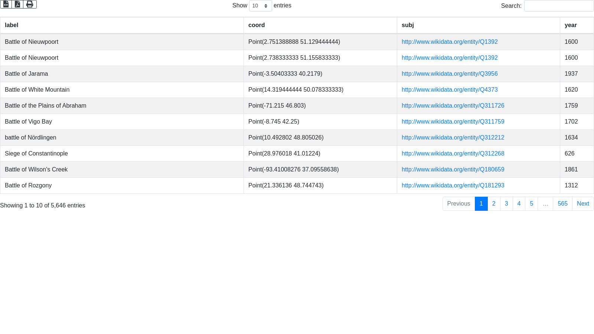Open the Q312268 Siege of Constantinople link
The height and width of the screenshot is (334, 594).
click(x=453, y=154)
